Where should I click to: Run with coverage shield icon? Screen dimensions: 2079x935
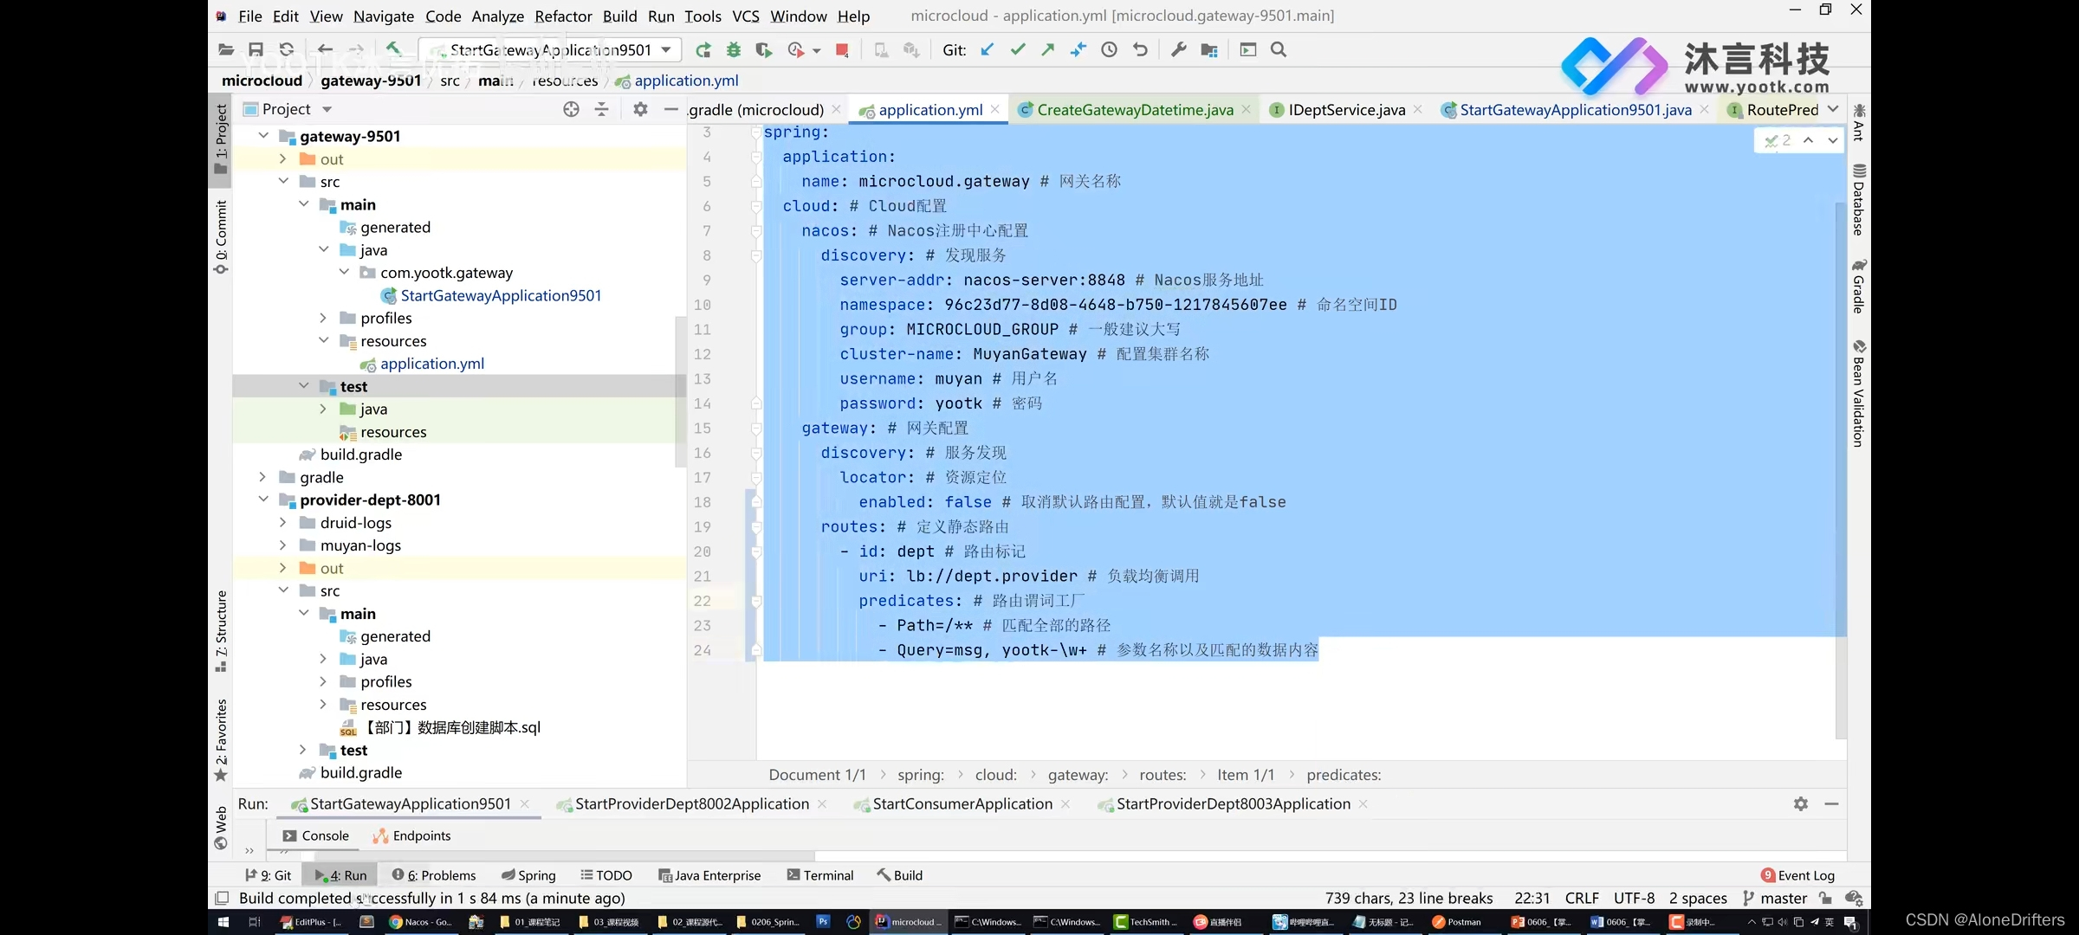763,50
